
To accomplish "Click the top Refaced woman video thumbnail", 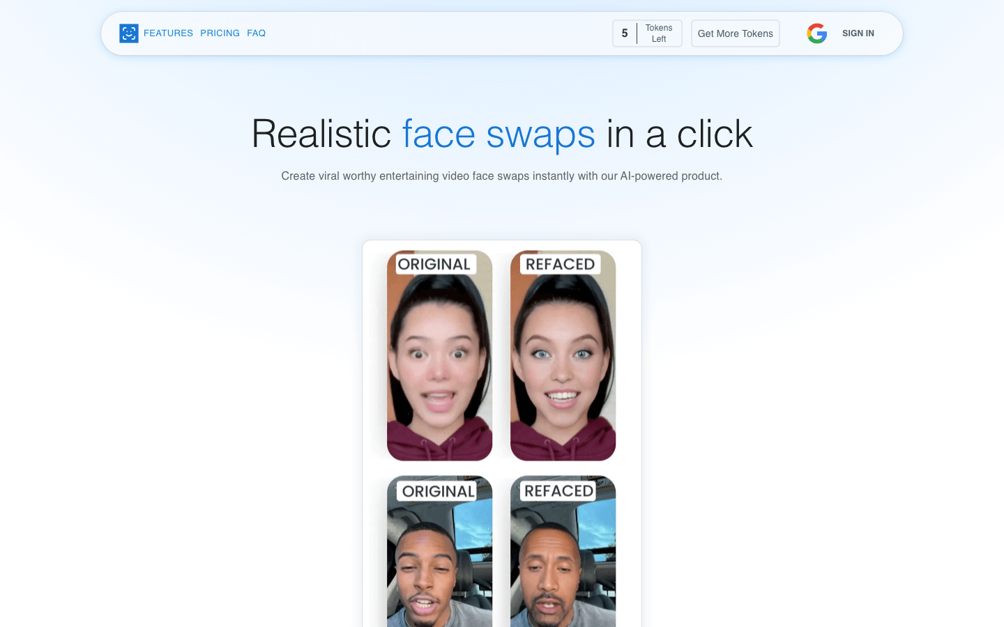I will pyautogui.click(x=563, y=355).
